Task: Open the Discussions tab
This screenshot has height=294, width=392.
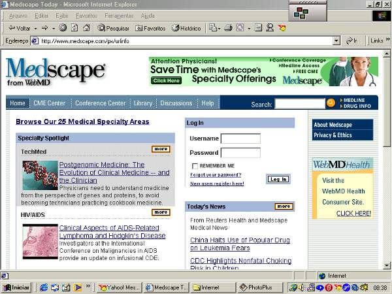Action: (176, 103)
